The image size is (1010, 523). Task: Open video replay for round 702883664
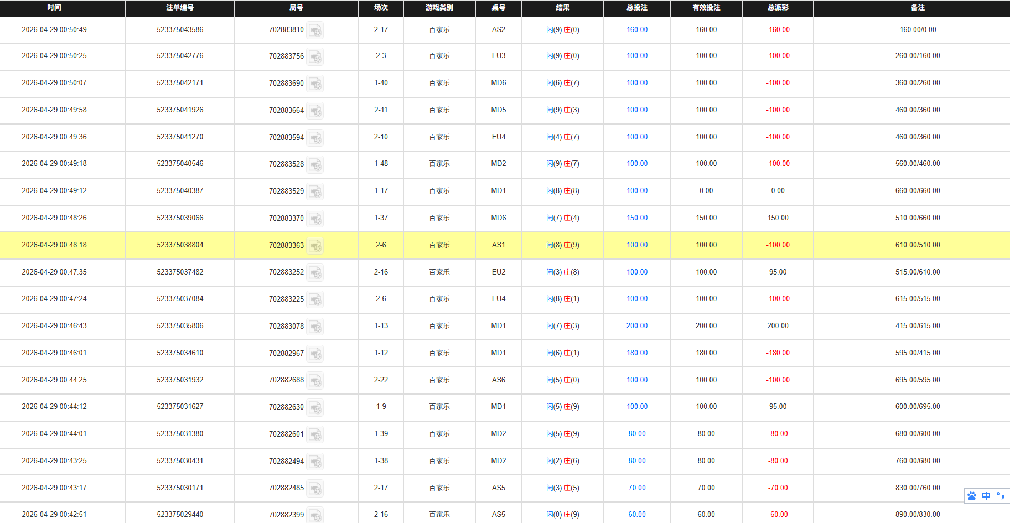pyautogui.click(x=315, y=111)
